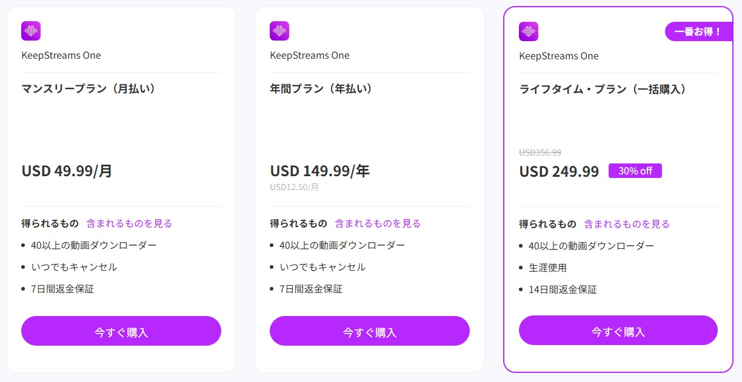Viewport: 742px width, 382px height.
Task: Click the USD 249.99 lifetime price
Action: coord(559,172)
